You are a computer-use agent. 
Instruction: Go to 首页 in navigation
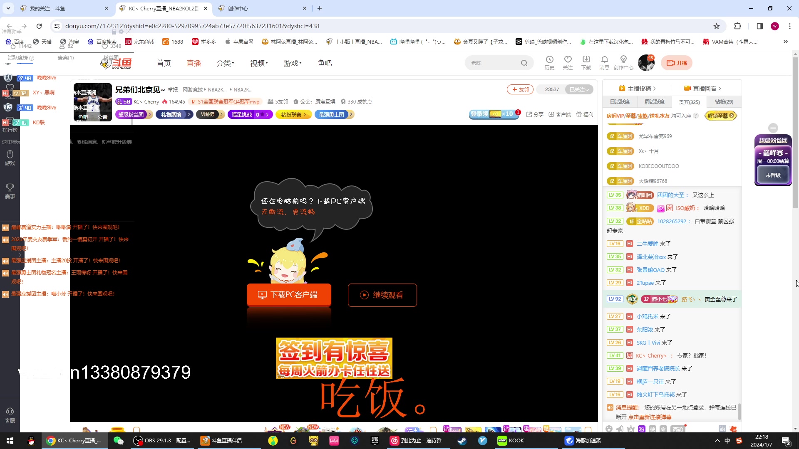[164, 63]
